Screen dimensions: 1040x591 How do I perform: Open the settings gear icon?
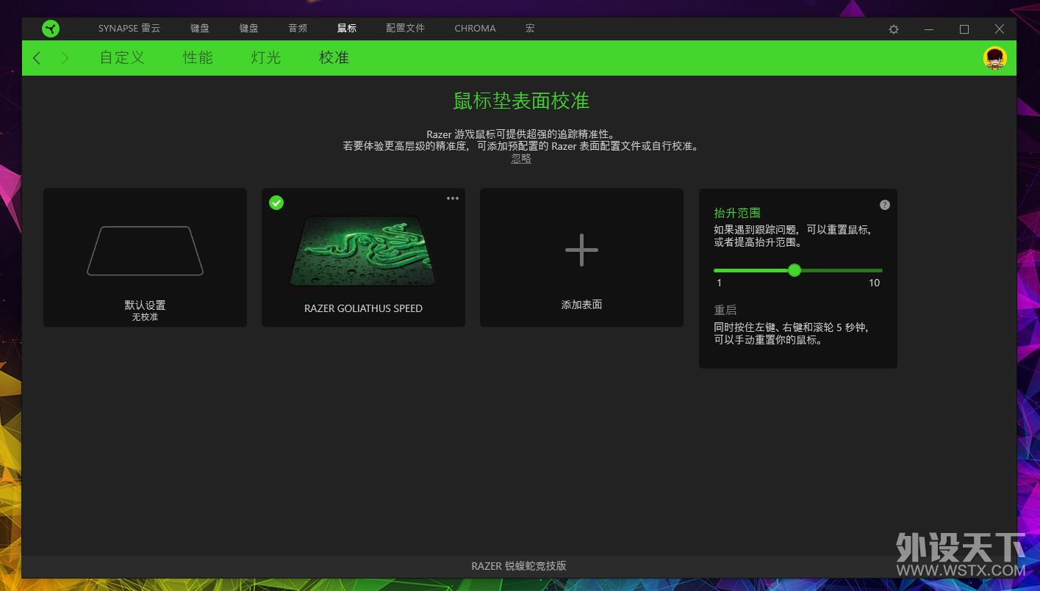click(894, 29)
